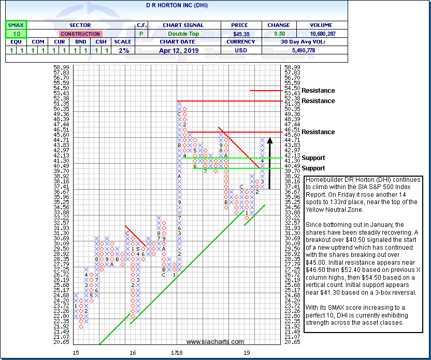
Task: Click the USD currency value
Action: click(241, 51)
